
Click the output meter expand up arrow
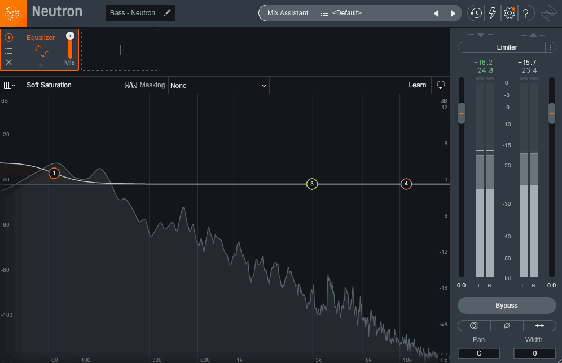pos(533,35)
